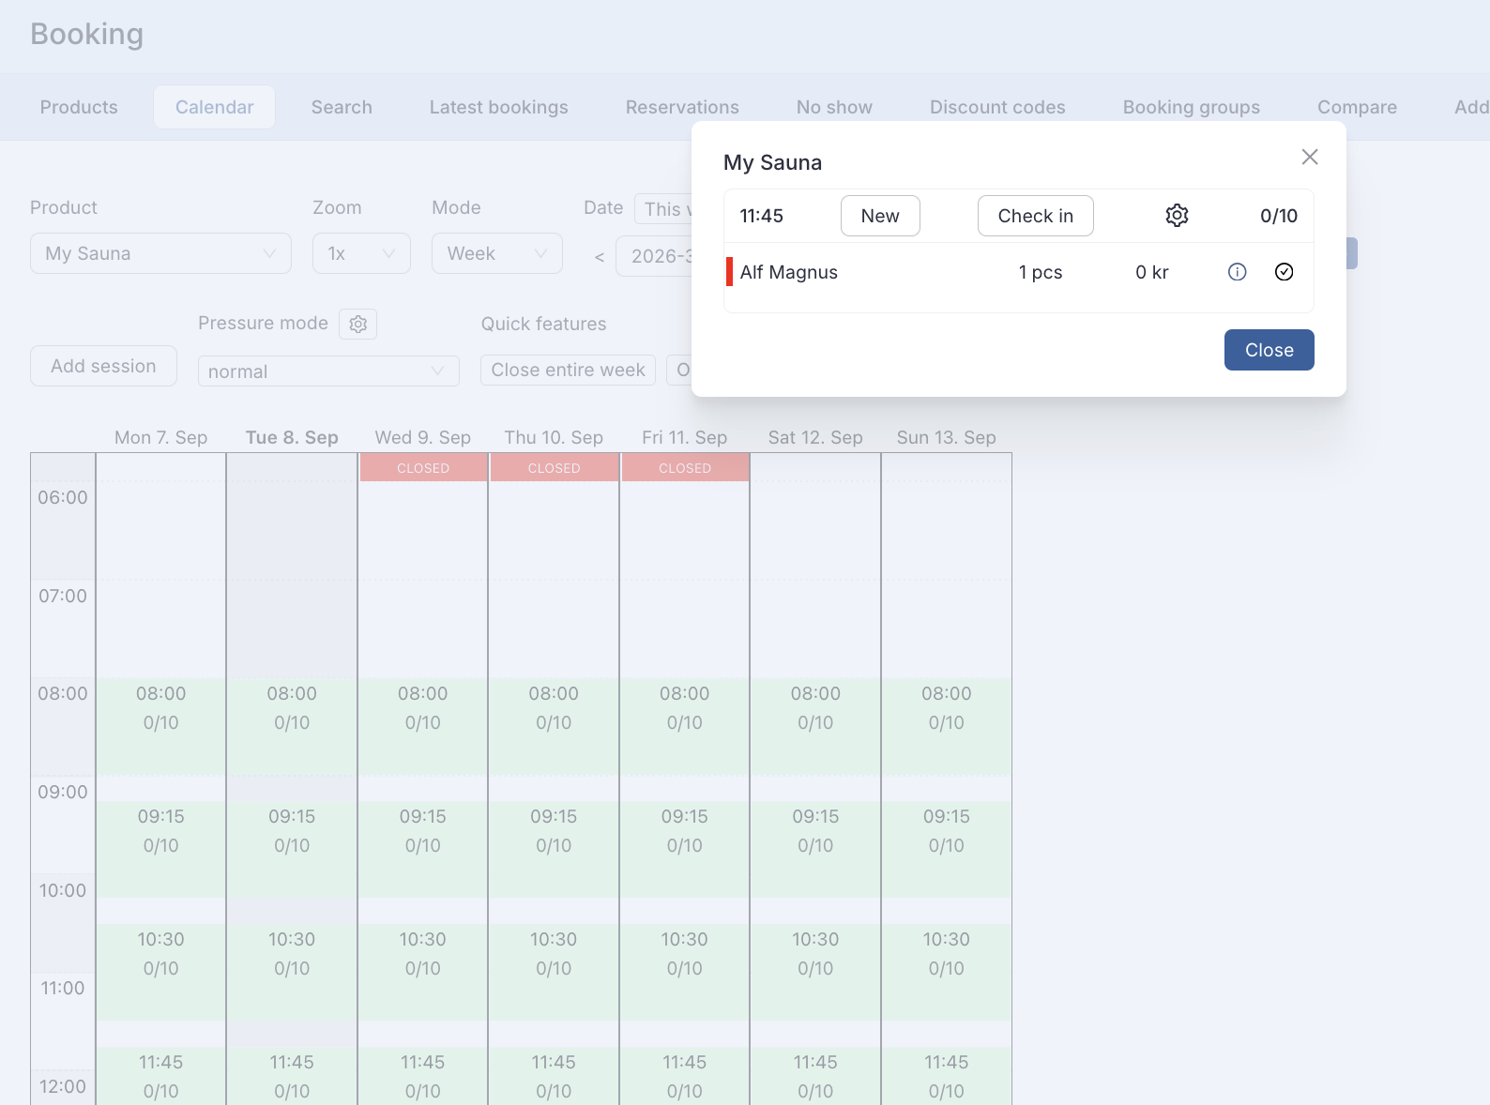Click the Thu 10. Sep CLOSED banner

[554, 468]
